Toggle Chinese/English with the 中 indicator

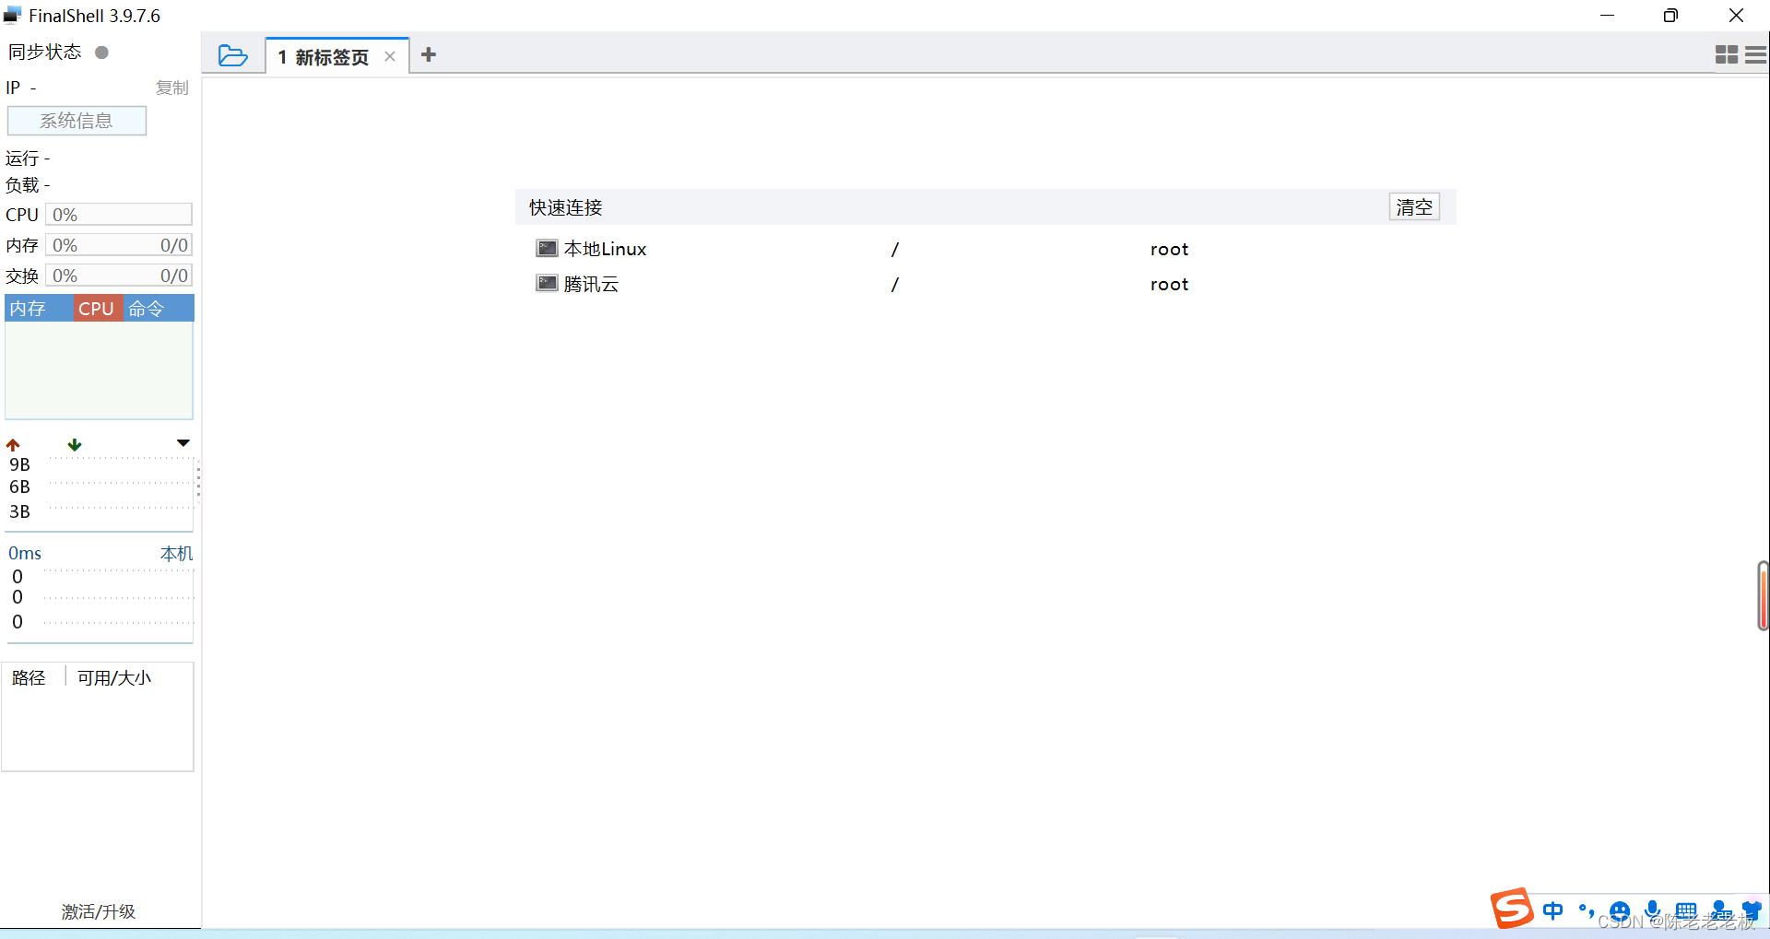point(1553,911)
